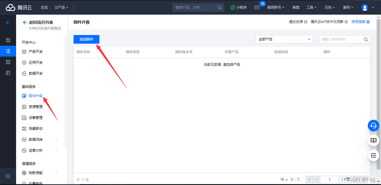The image size is (381, 185).
Task: Click the device management icon
Action: (x=24, y=118)
